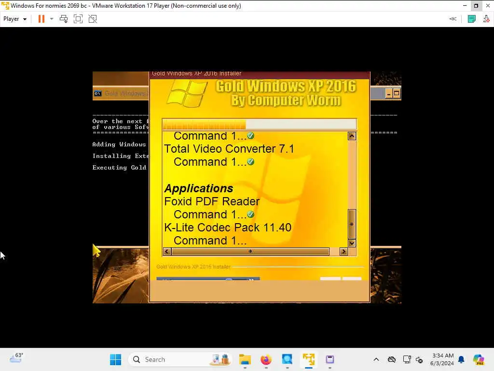Screen dimensions: 494x371
Task: Click the installer progress bar
Action: pyautogui.click(x=259, y=124)
